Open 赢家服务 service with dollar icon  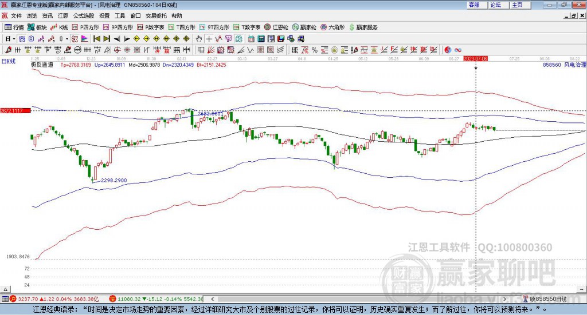(363, 27)
